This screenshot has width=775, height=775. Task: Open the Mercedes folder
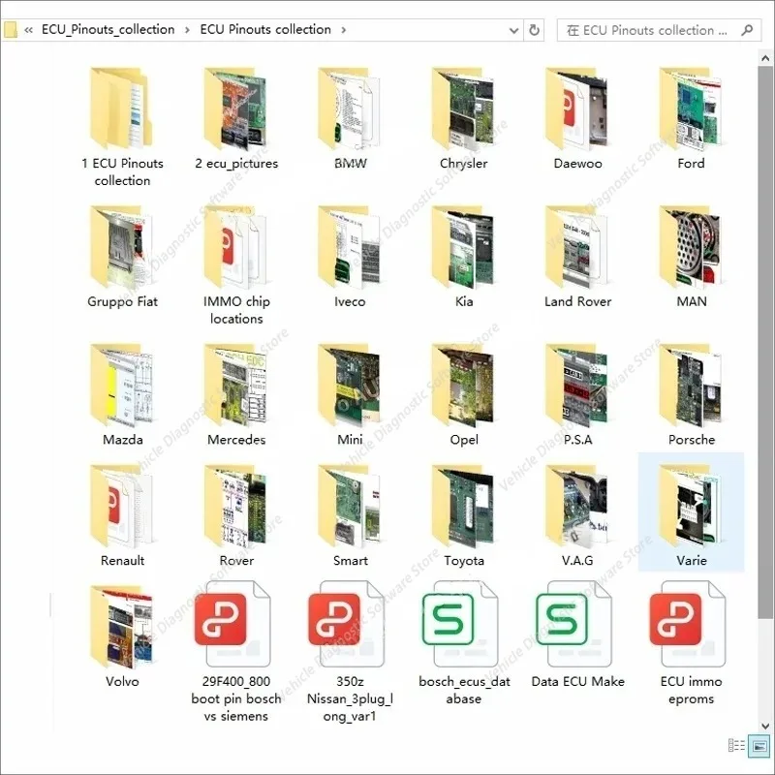click(x=236, y=395)
